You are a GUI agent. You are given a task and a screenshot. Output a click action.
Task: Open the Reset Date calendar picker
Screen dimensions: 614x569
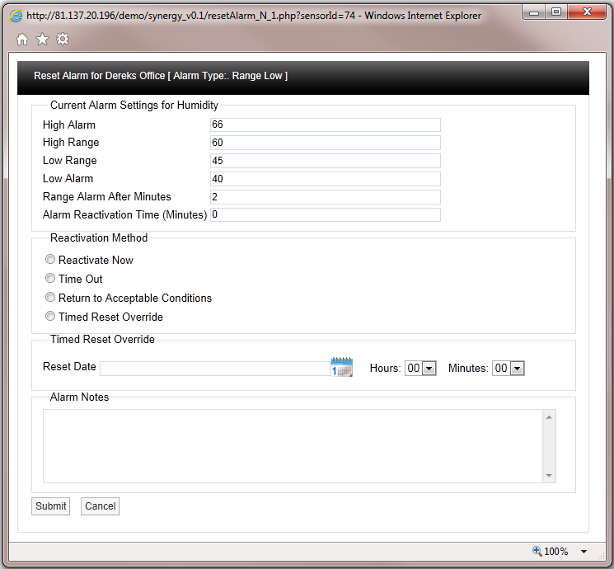(341, 368)
